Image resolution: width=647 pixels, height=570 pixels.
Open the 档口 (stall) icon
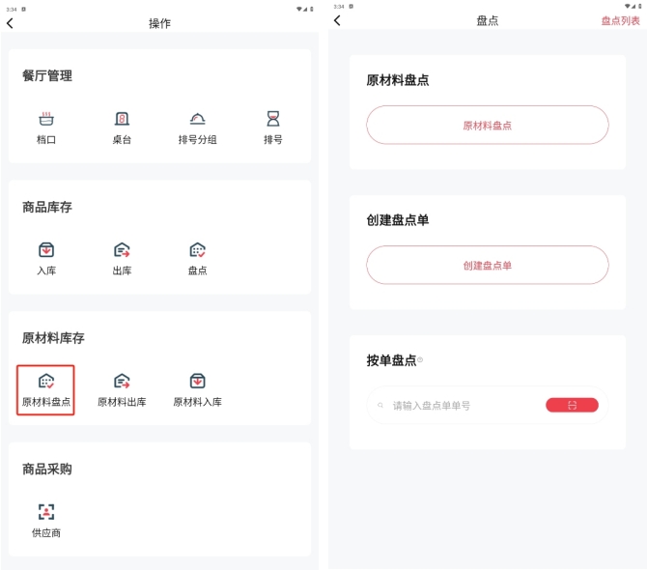[x=46, y=119]
